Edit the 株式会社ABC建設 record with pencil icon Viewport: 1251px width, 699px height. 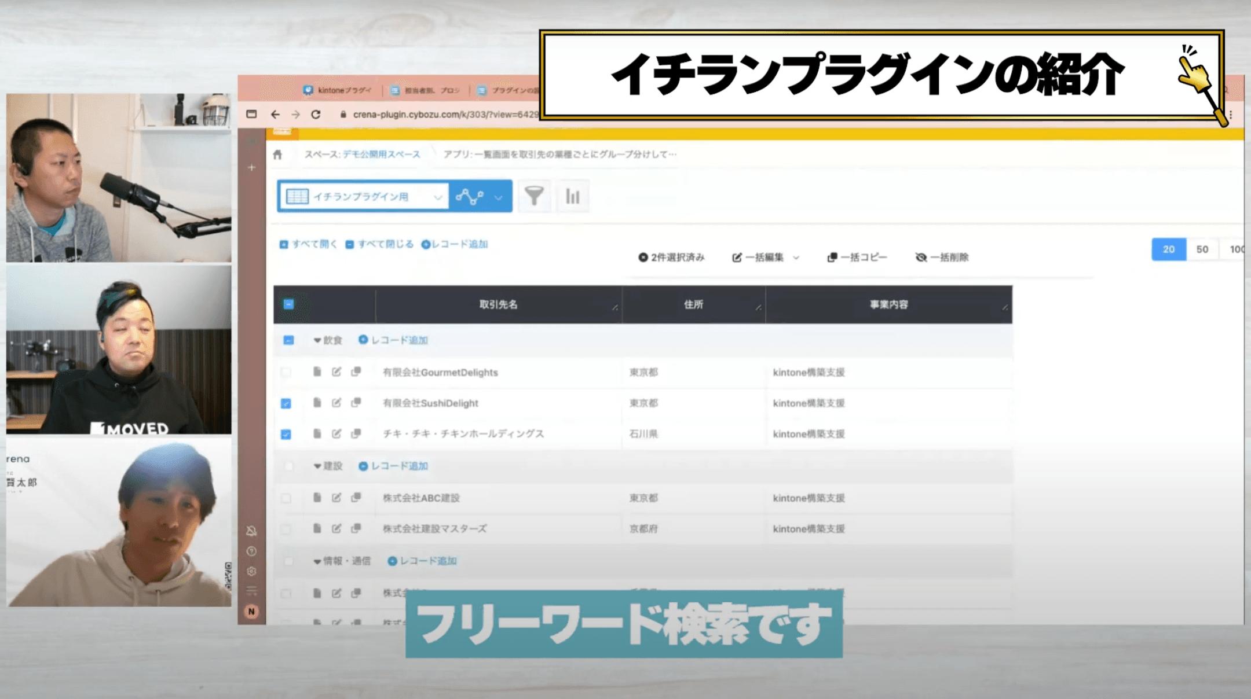[336, 498]
